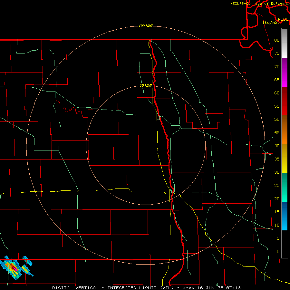The height and width of the screenshot is (290, 290).
Task: Click the 20 value on the color scale
Action: pyautogui.click(x=277, y=199)
